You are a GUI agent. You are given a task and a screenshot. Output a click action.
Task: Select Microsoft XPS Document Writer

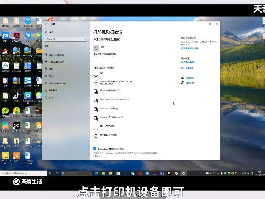(x=111, y=101)
